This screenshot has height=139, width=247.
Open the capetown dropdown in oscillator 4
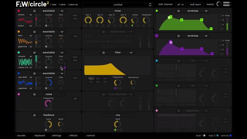tap(25, 88)
